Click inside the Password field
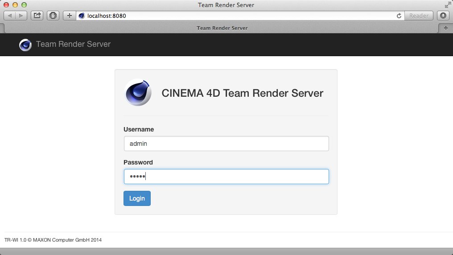This screenshot has width=453, height=255. [x=226, y=177]
